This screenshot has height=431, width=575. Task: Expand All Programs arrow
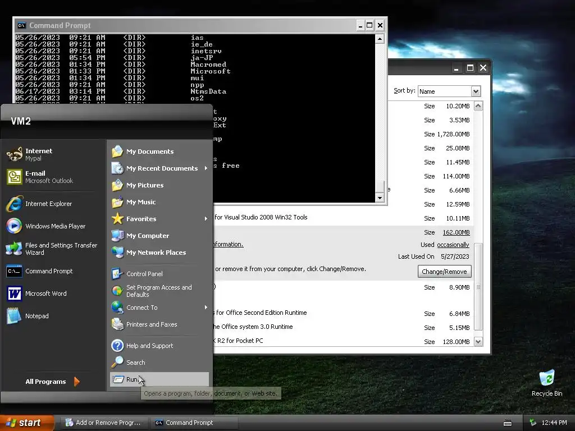(76, 382)
